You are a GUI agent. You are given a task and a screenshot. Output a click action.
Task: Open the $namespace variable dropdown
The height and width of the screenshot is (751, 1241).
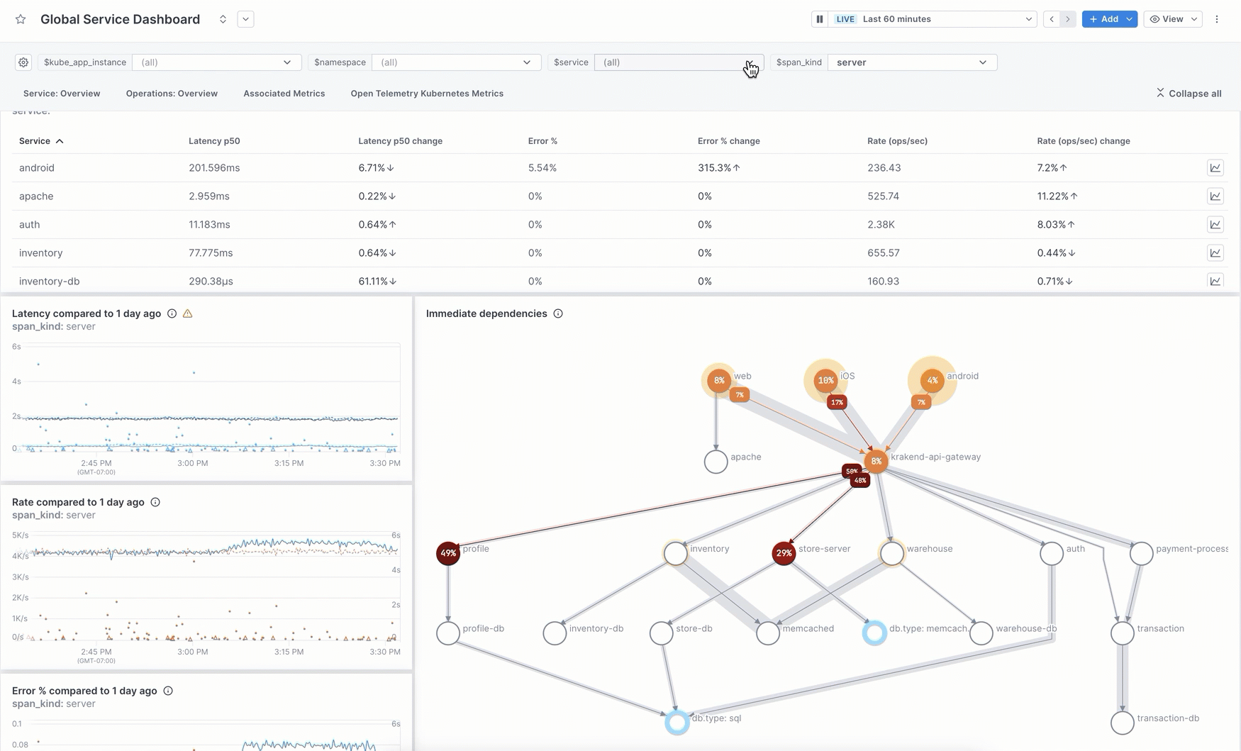[x=456, y=62]
